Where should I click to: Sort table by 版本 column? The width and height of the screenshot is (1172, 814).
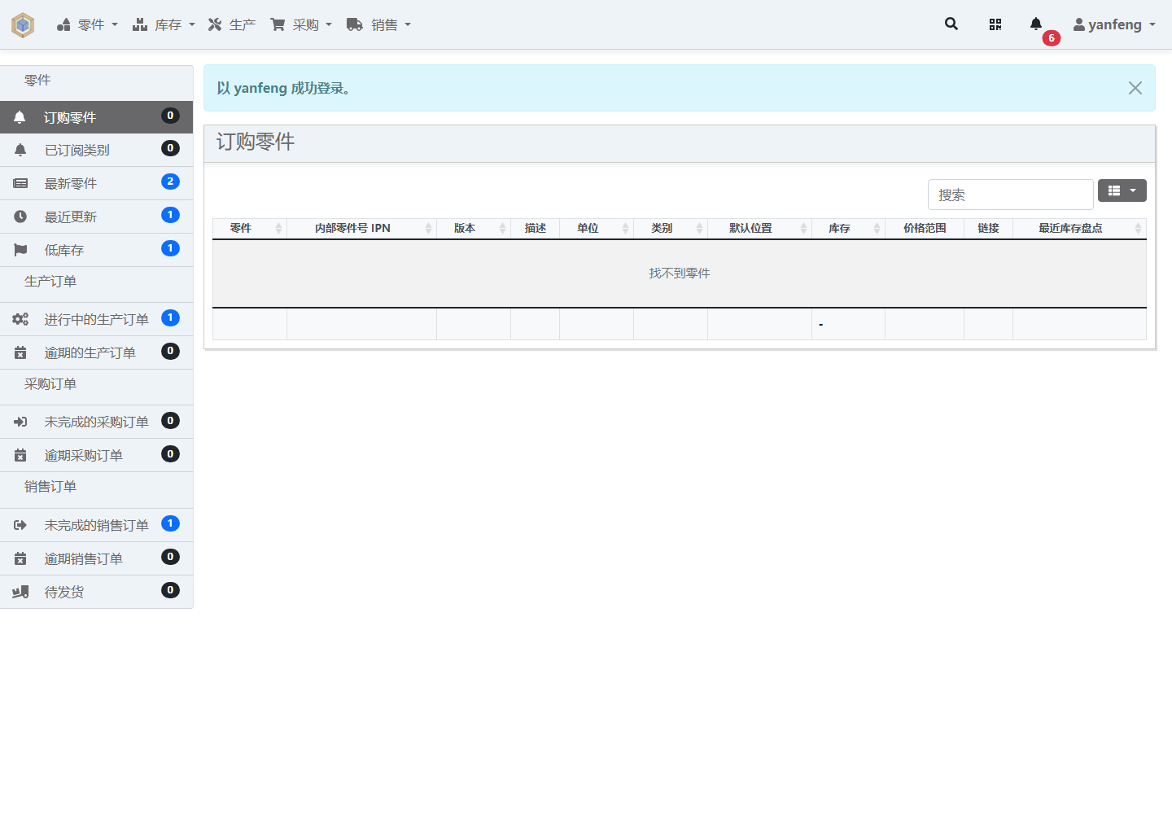pyautogui.click(x=474, y=228)
